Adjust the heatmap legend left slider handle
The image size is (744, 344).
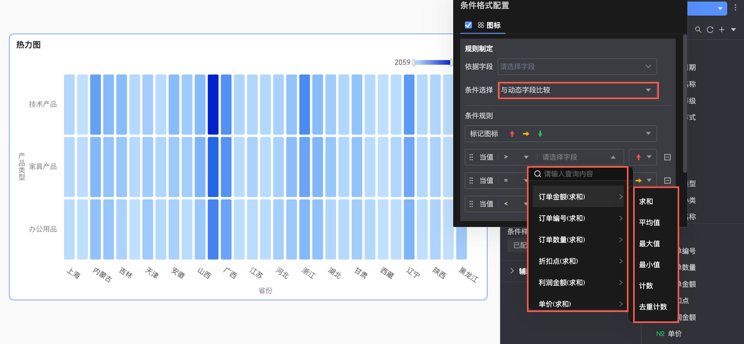coord(414,62)
